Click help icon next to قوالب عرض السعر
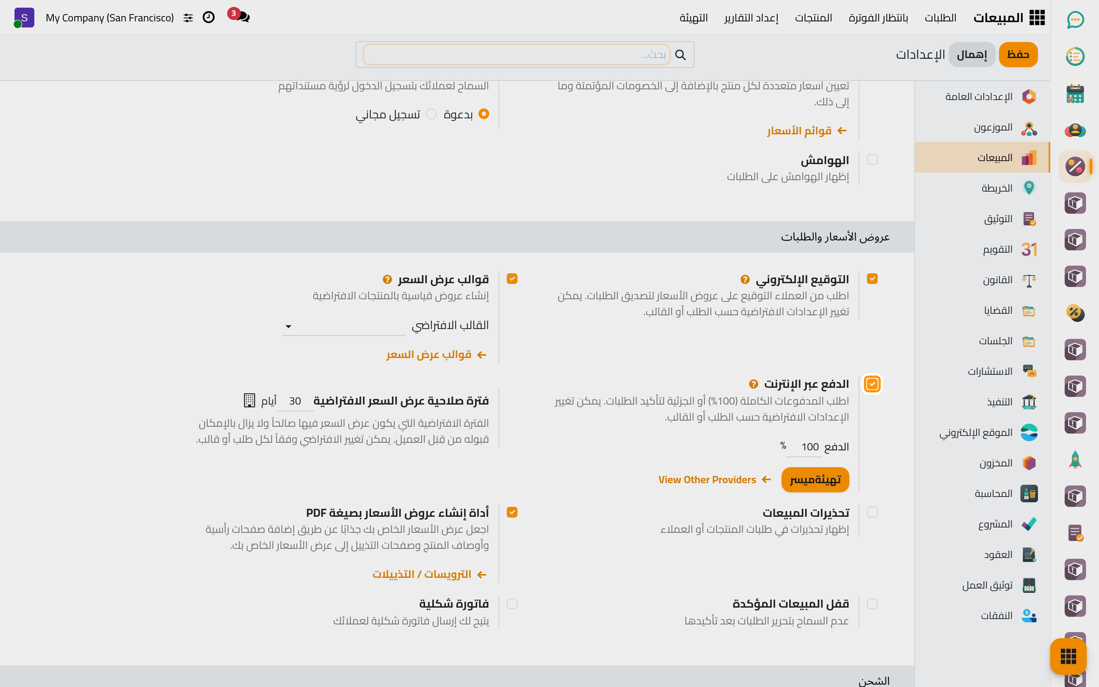The image size is (1099, 687). 388,279
